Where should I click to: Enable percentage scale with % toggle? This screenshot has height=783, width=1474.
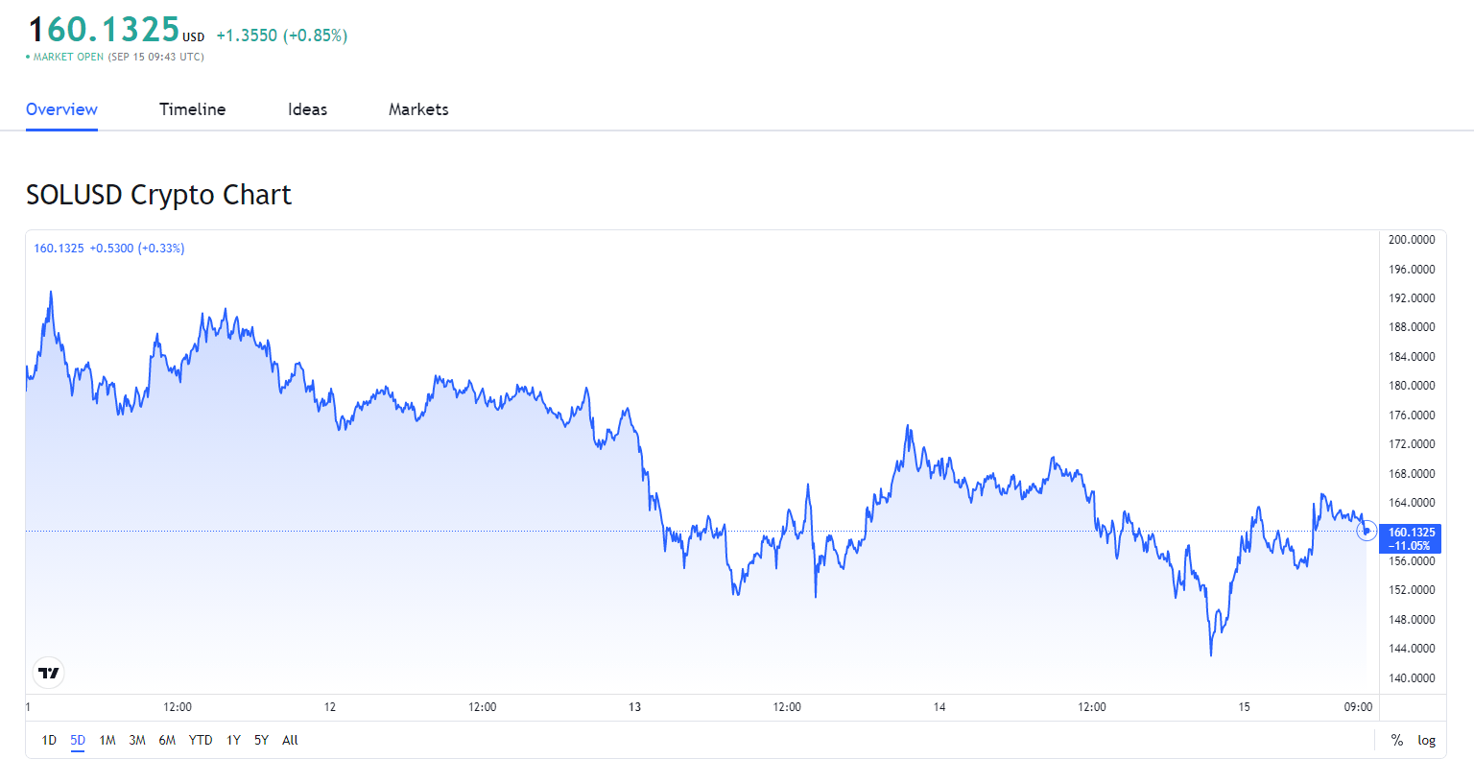(1395, 740)
